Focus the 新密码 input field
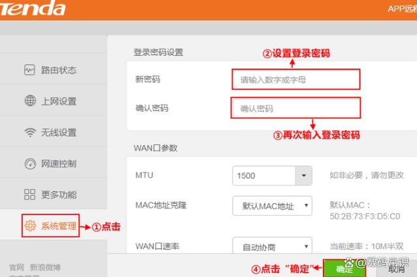Image resolution: width=417 pixels, height=277 pixels. [x=296, y=80]
